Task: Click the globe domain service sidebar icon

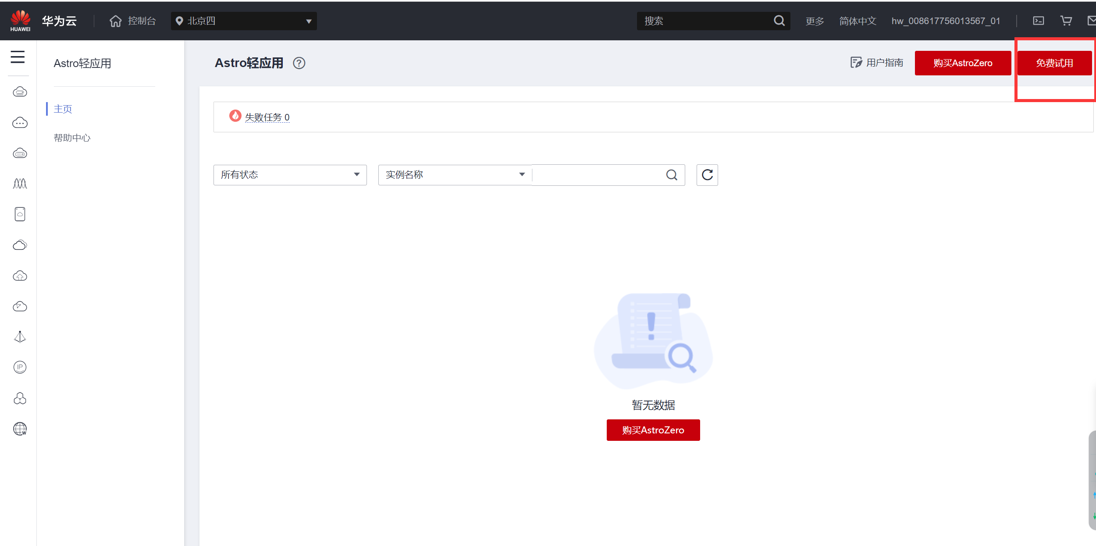Action: click(20, 429)
